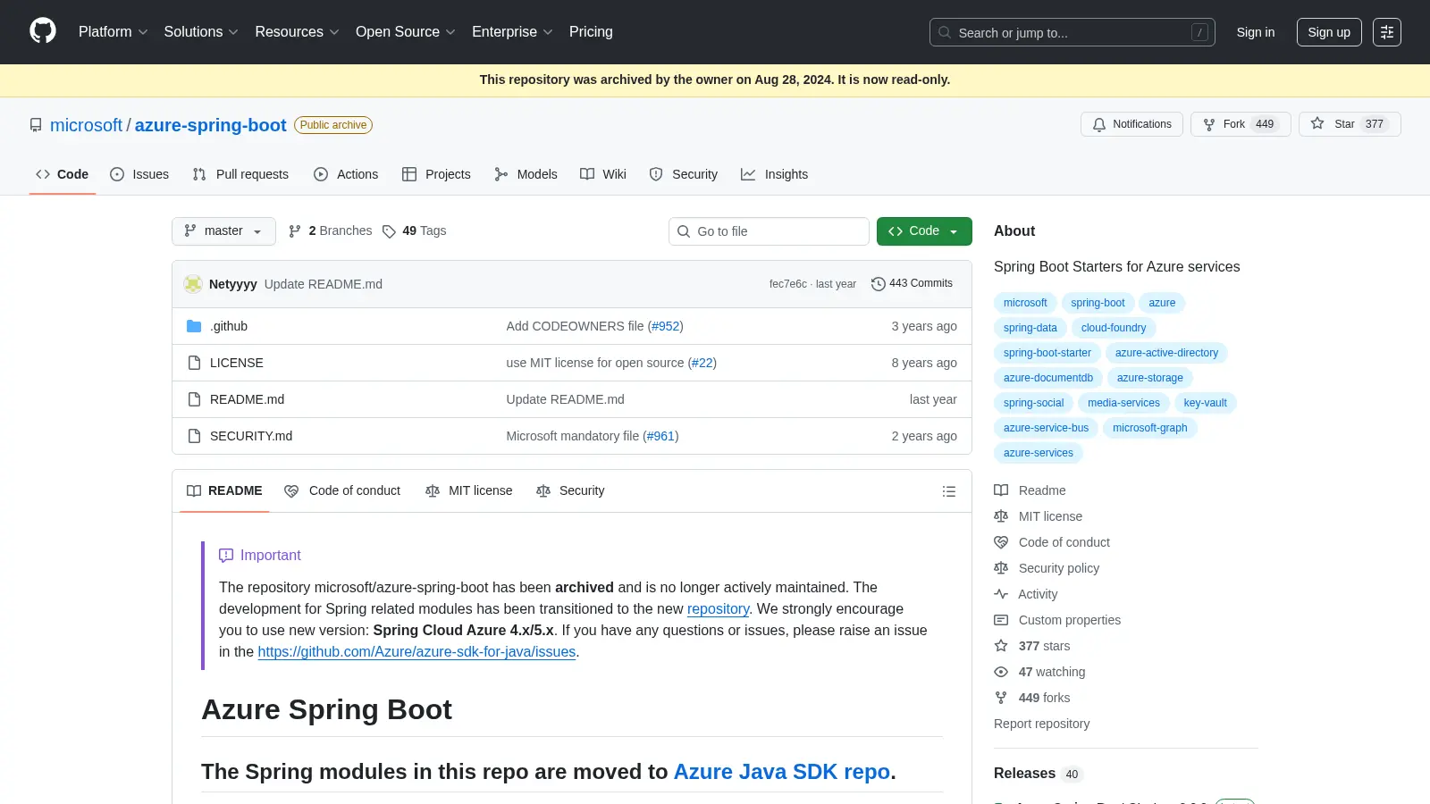Open the .github folder
Image resolution: width=1430 pixels, height=804 pixels.
[229, 326]
